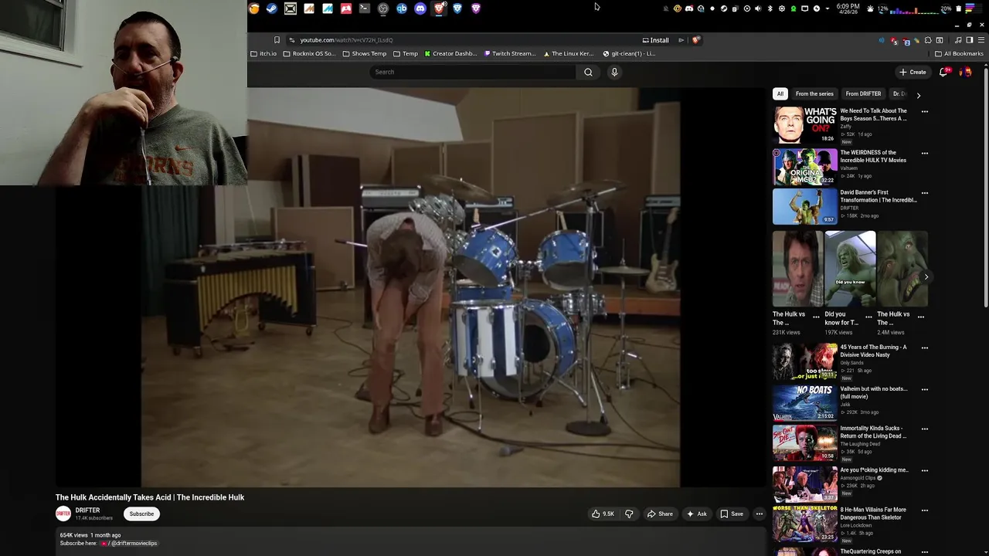Open YouTube notifications bell
This screenshot has height=556, width=989.
tap(943, 72)
